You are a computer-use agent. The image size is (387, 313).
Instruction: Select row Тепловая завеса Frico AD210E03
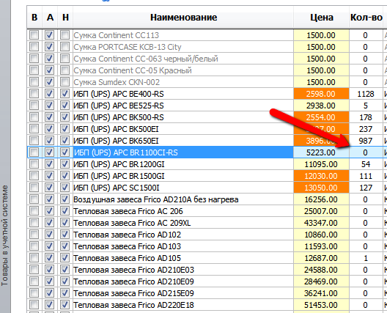183,270
